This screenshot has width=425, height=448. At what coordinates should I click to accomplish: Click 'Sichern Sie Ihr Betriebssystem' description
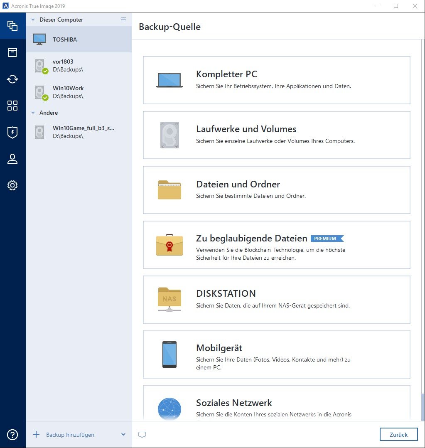tap(274, 86)
